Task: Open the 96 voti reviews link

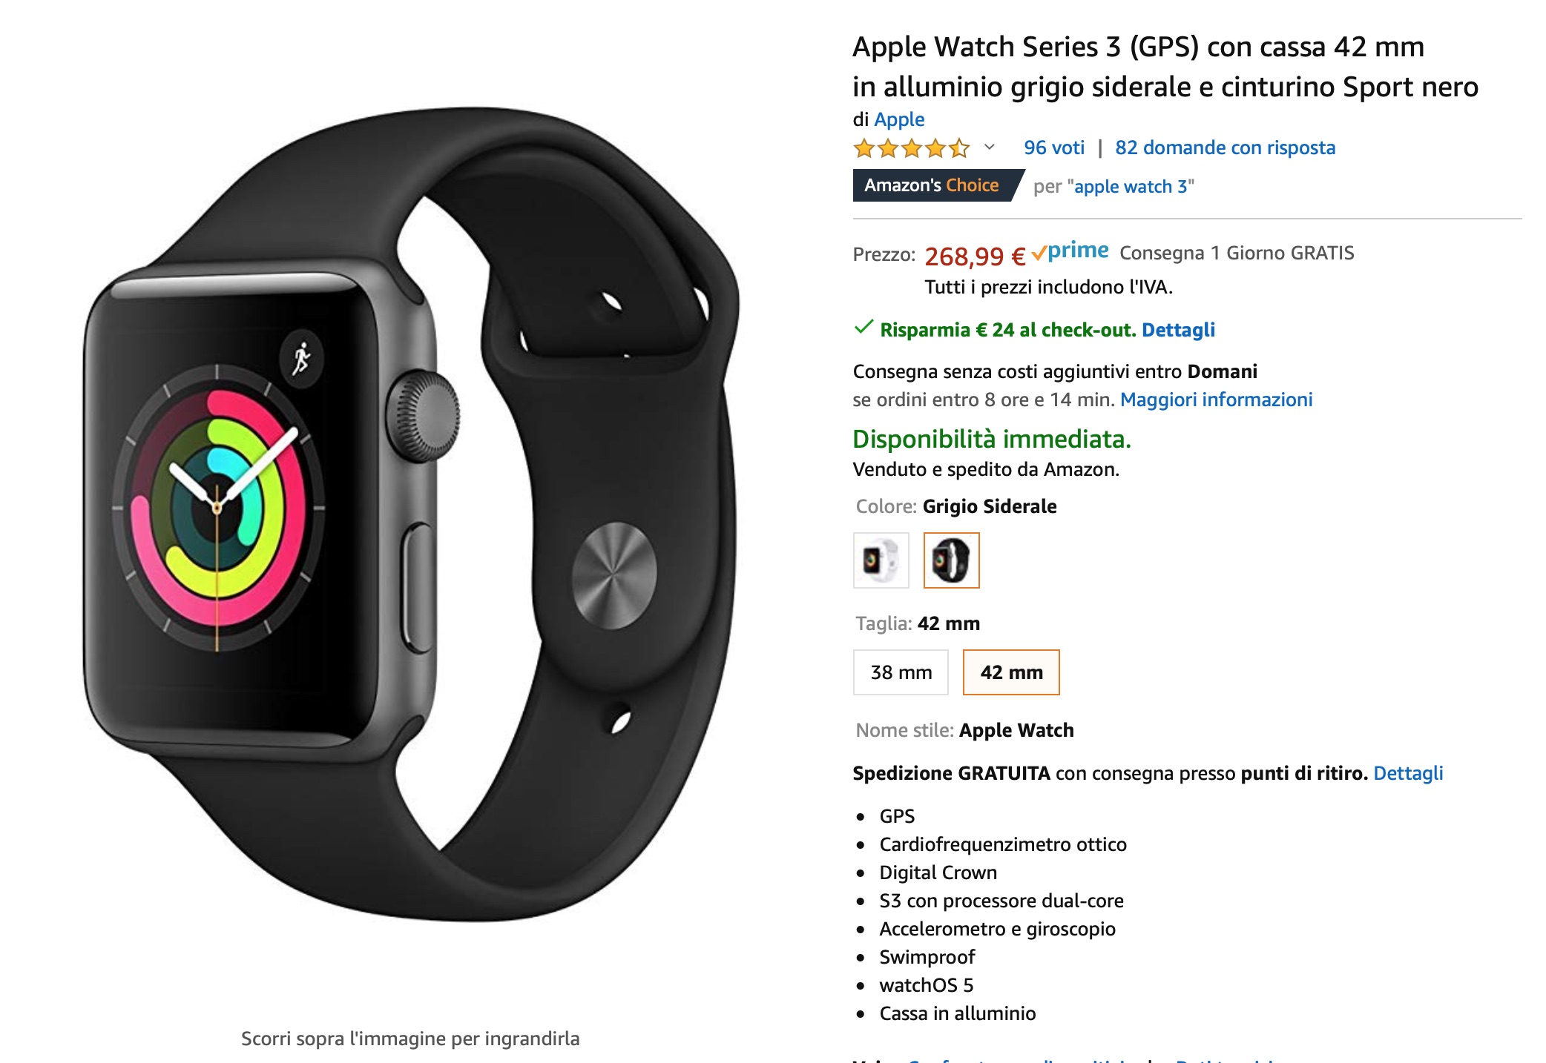Action: (x=1054, y=148)
